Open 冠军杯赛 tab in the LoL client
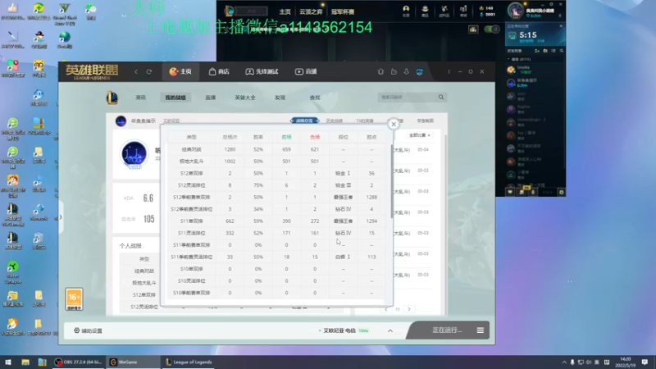656x369 pixels. pyautogui.click(x=343, y=11)
